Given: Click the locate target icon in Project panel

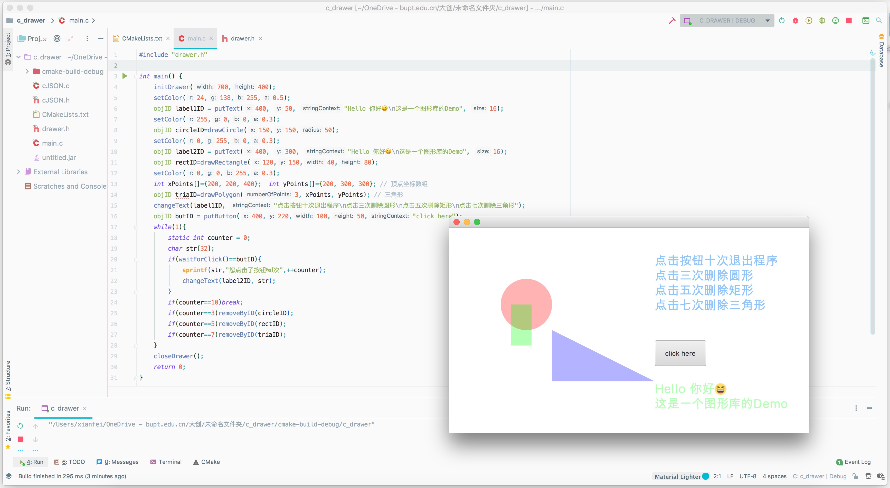Looking at the screenshot, I should (x=57, y=39).
